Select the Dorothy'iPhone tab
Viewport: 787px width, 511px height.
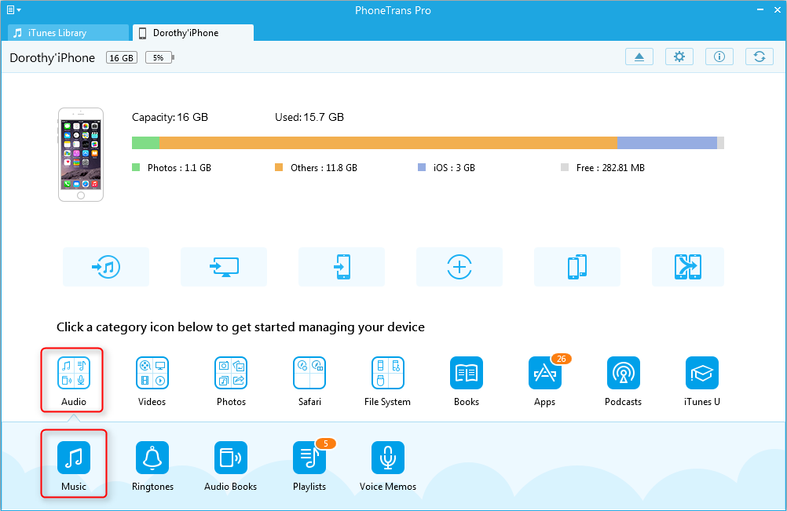193,33
